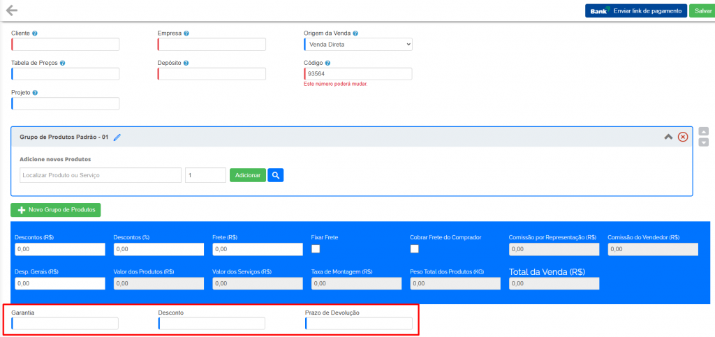The width and height of the screenshot is (715, 337).
Task: Move product group down with arrow
Action: coord(704,142)
